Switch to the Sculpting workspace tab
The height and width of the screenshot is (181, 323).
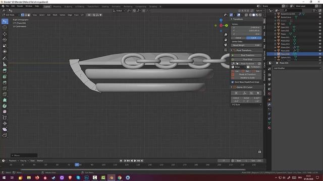tap(68, 7)
